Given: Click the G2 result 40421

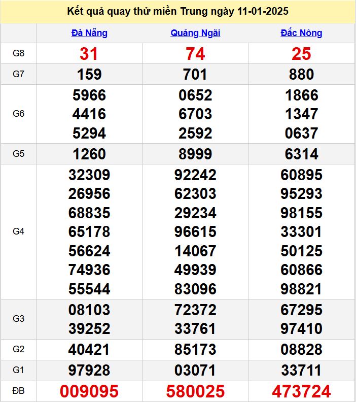Looking at the screenshot, I should [89, 349].
